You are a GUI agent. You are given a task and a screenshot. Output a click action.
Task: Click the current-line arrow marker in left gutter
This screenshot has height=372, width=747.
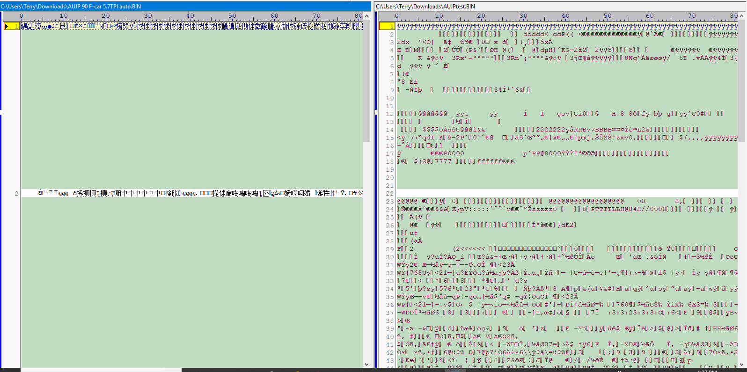(x=7, y=26)
